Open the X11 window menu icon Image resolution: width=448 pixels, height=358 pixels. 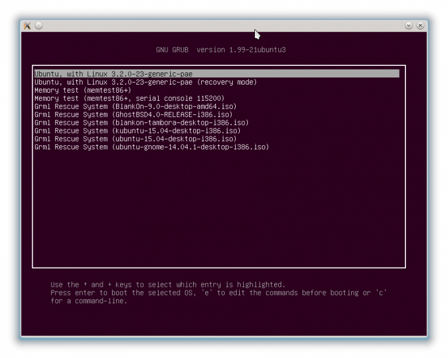(27, 26)
